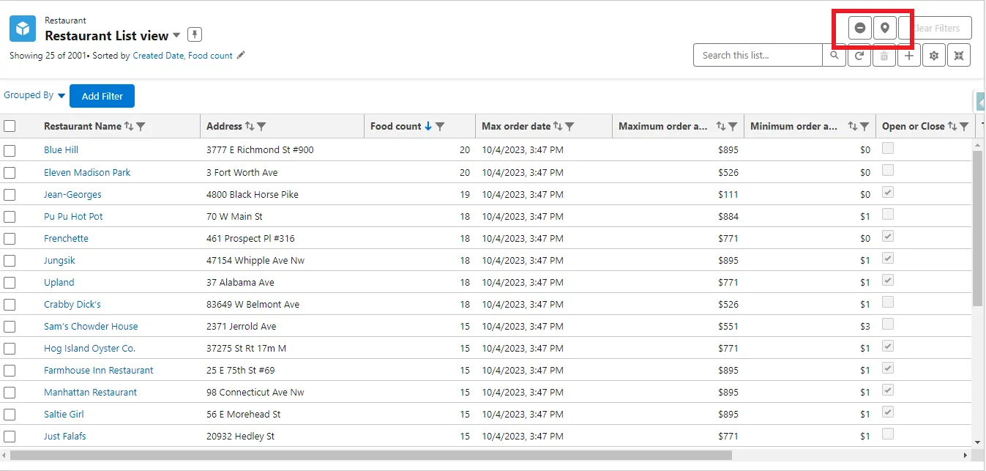Open list settings gear icon

coord(934,55)
